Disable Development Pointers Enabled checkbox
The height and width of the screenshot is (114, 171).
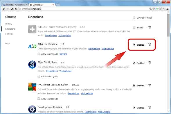[x=134, y=108]
